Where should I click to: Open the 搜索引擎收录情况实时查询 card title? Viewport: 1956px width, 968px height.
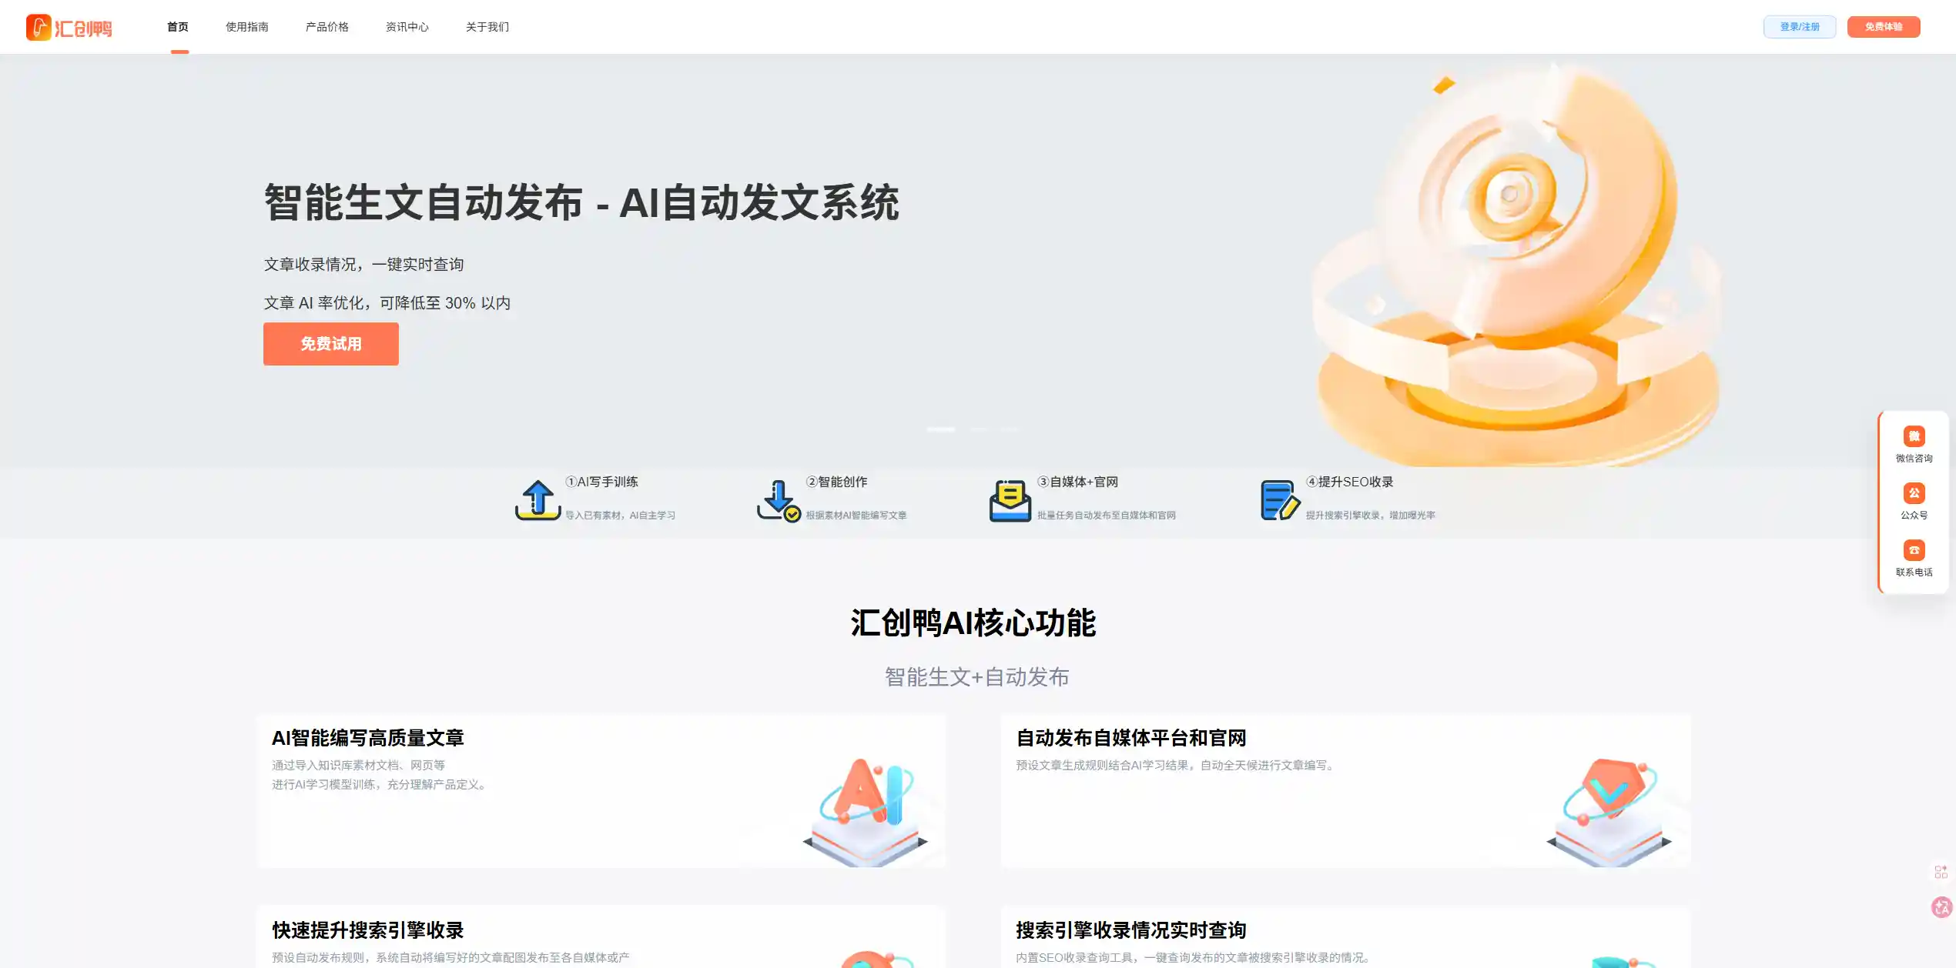click(1131, 930)
